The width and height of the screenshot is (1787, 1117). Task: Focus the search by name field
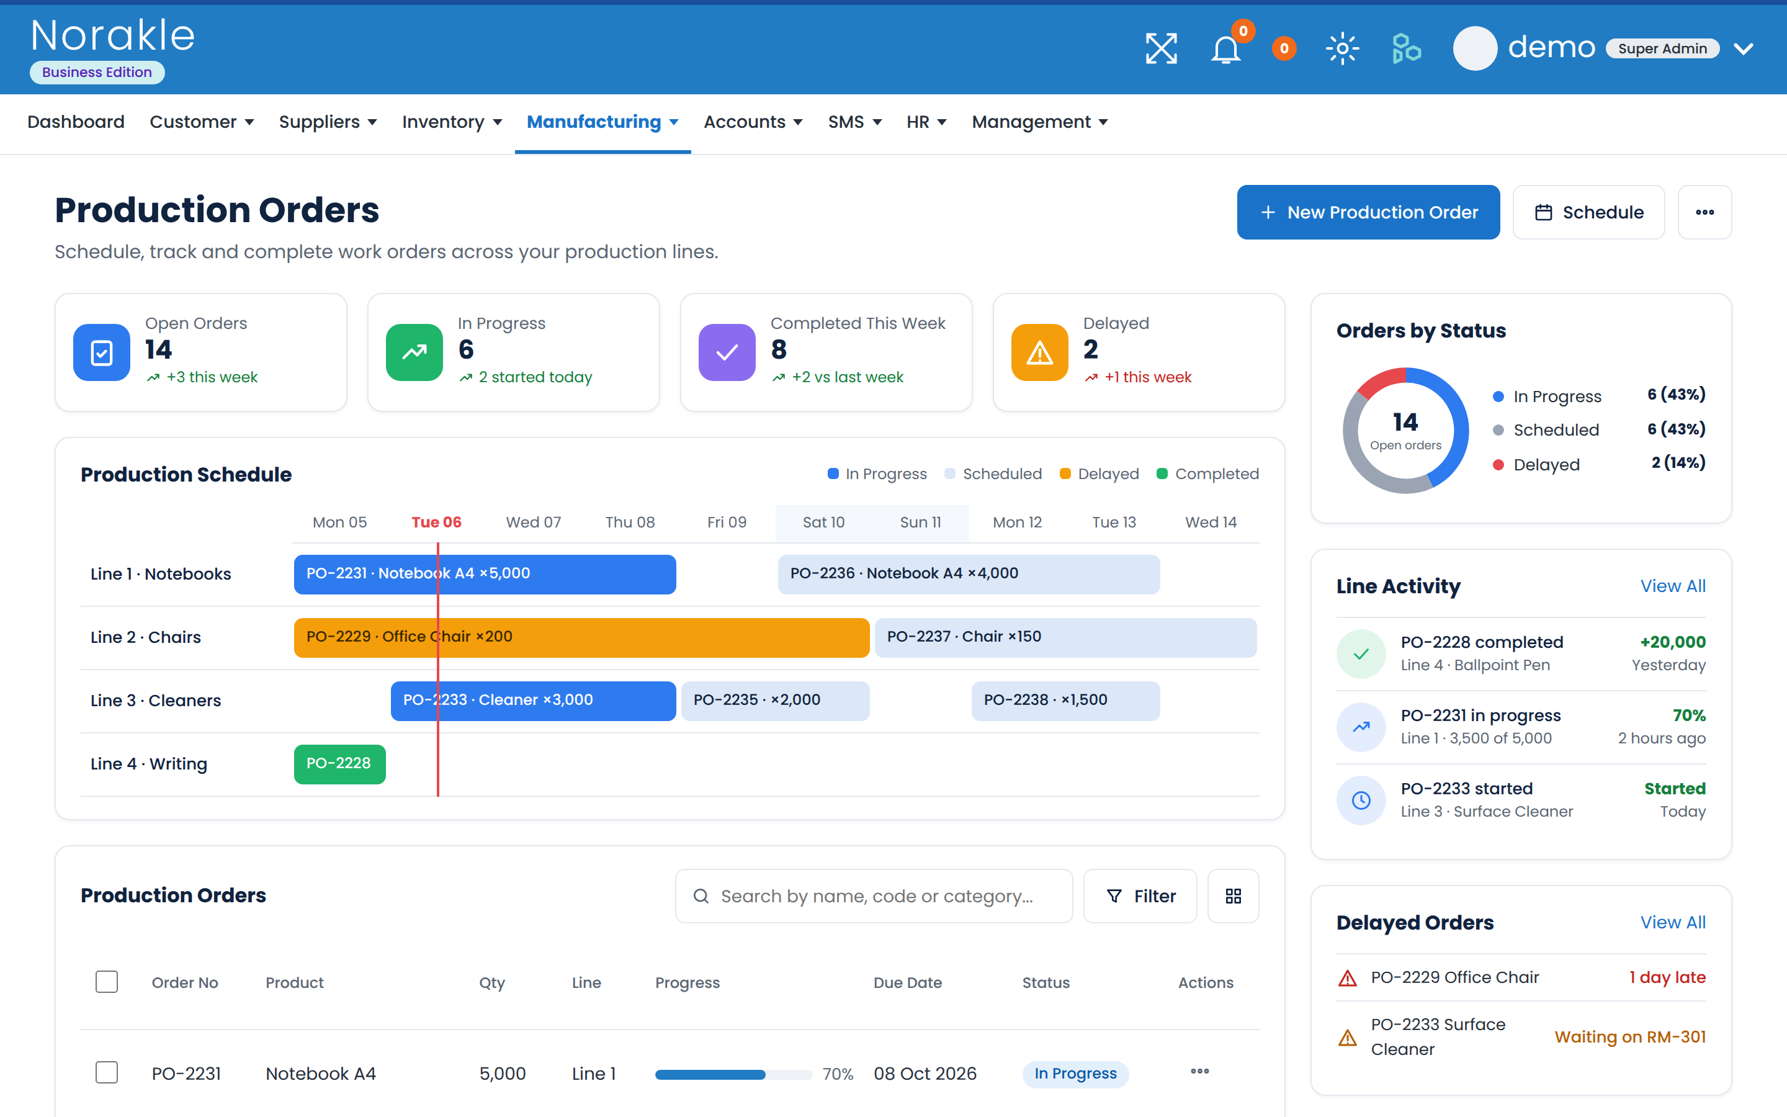pos(874,896)
